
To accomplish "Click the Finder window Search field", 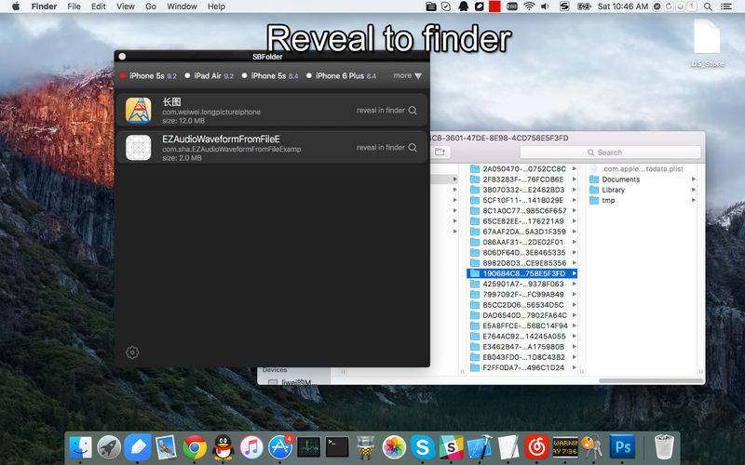I will click(610, 153).
